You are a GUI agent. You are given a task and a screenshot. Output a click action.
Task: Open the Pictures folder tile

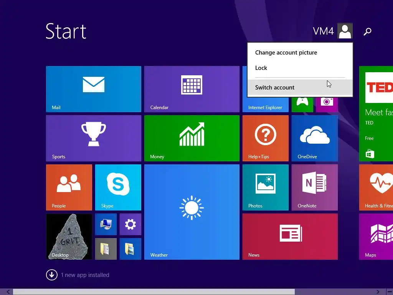click(x=130, y=249)
